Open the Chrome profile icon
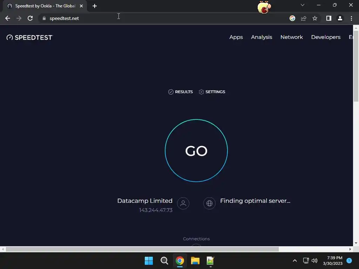359x269 pixels. pos(340,18)
